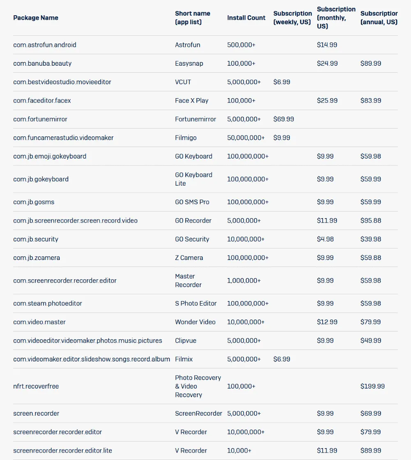Click the Install Count column header
Viewport: 411px width, 460px height.
(246, 18)
